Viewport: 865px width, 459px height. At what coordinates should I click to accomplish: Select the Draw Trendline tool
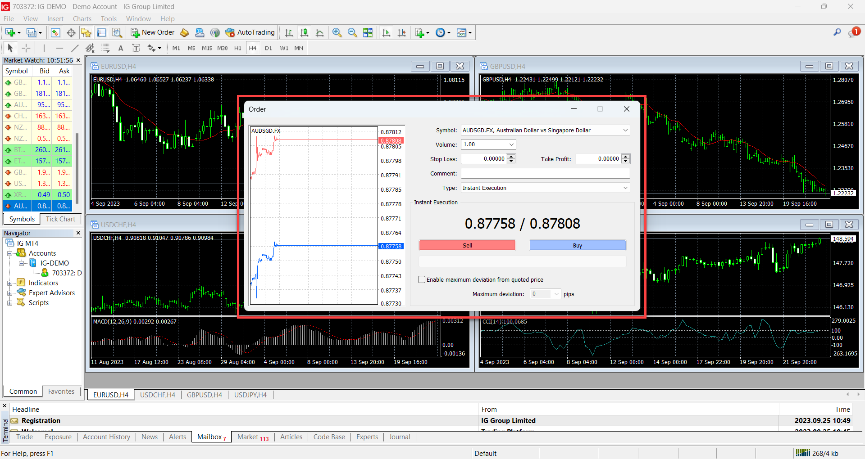point(75,48)
